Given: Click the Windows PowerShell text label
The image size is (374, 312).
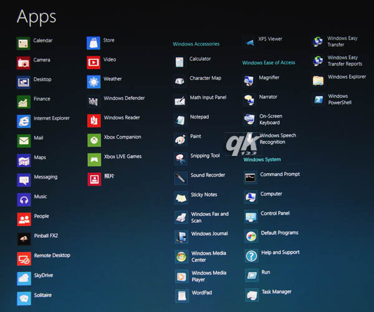Looking at the screenshot, I should [x=340, y=99].
